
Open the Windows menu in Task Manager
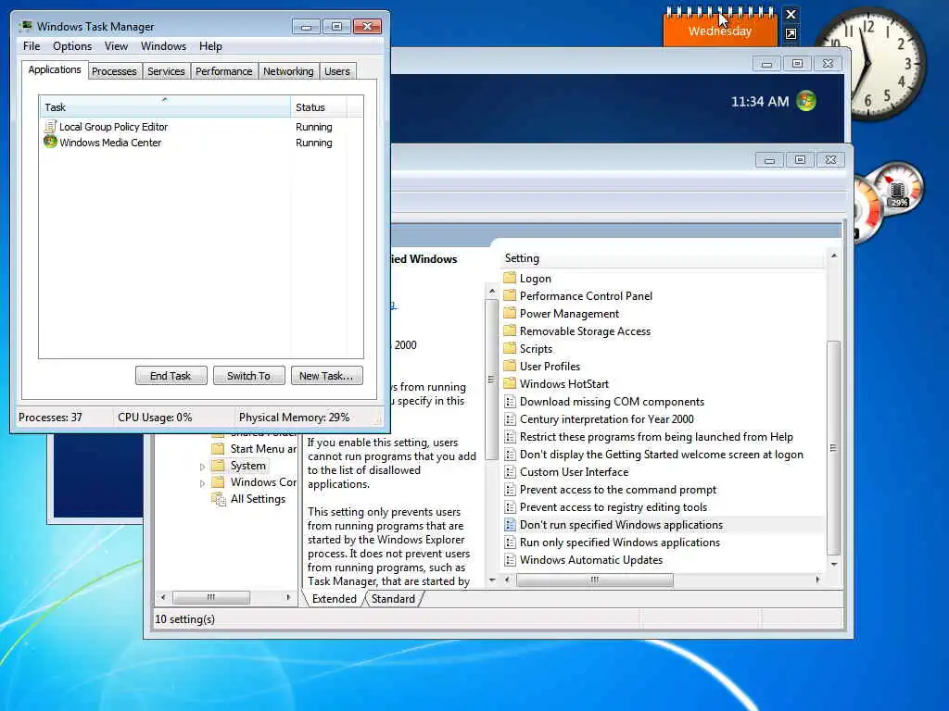(x=163, y=46)
